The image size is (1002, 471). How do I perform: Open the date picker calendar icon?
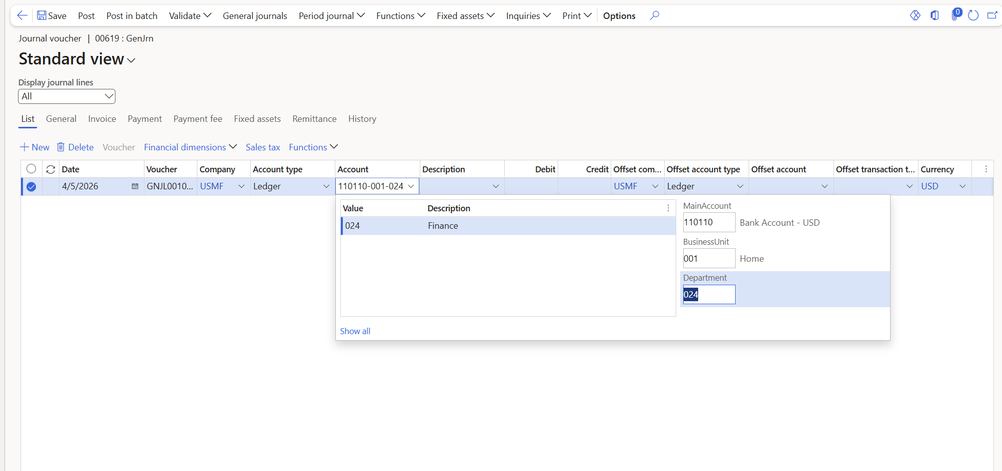pyautogui.click(x=135, y=186)
